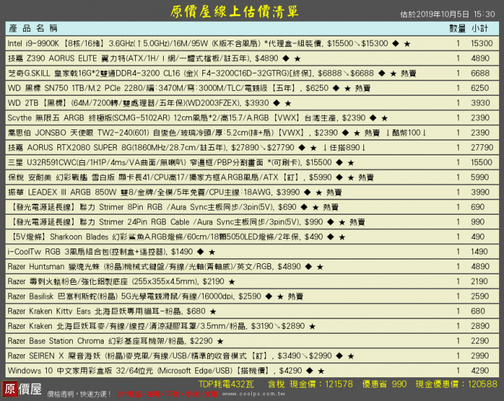Click the star icon in Razer Kraken Kitty Ears row
The width and height of the screenshot is (504, 401).
click(213, 311)
